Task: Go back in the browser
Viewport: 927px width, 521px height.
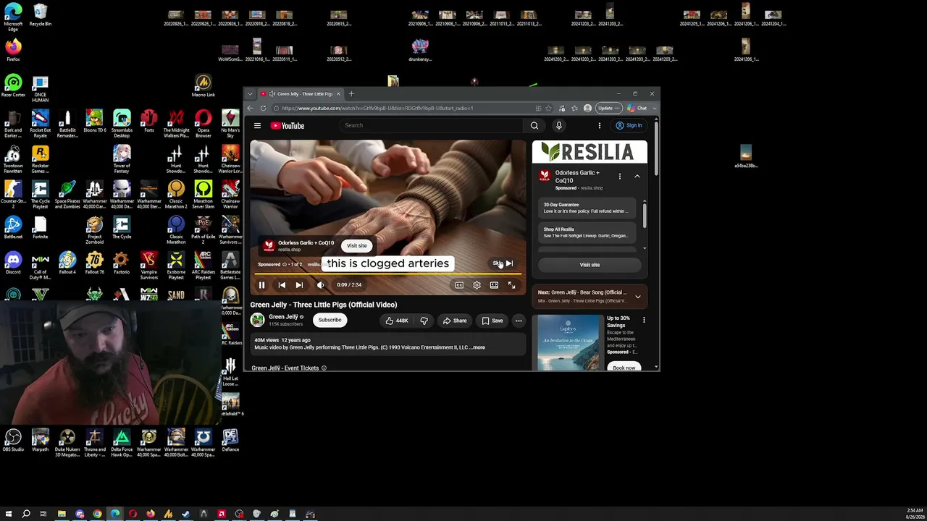Action: (250, 109)
